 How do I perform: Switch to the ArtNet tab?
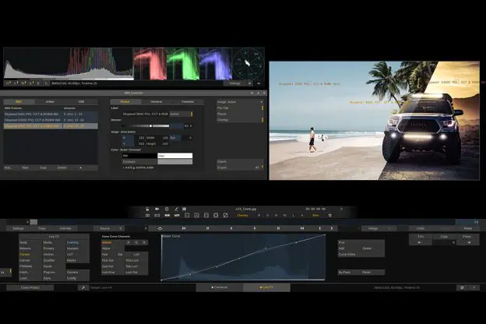(x=50, y=102)
